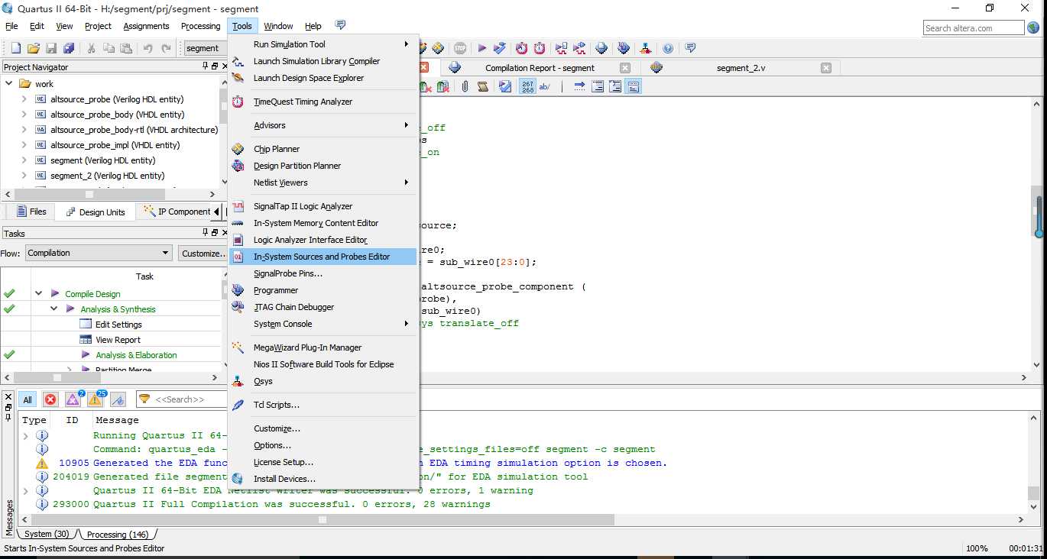This screenshot has height=559, width=1047.
Task: Show error messages filter icon
Action: coord(50,399)
